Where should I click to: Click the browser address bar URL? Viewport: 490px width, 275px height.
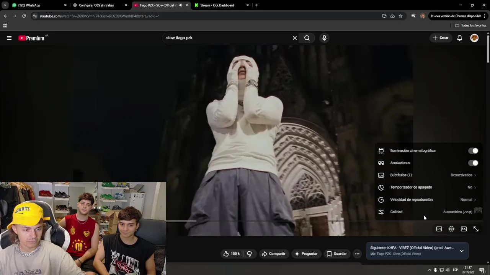(100, 16)
